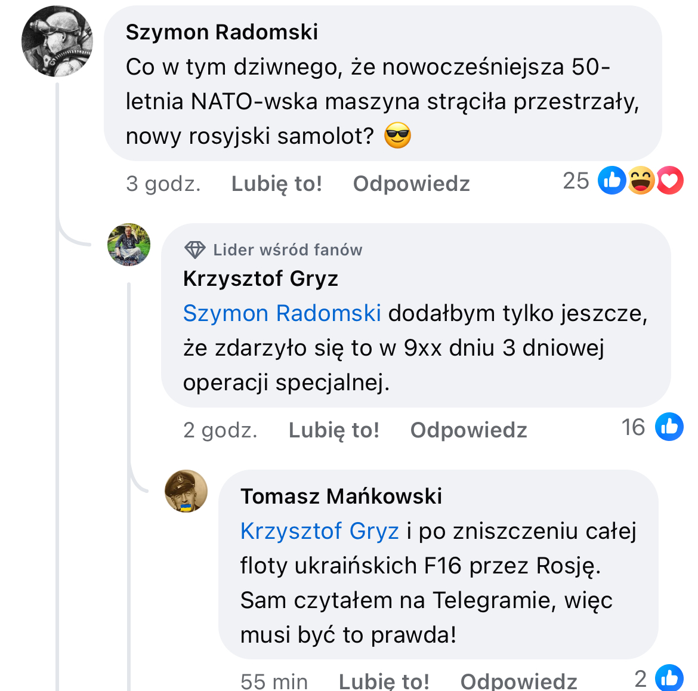This screenshot has height=691, width=698.
Task: Open the blue Krzysztof Gryz mention link
Action: [x=320, y=530]
